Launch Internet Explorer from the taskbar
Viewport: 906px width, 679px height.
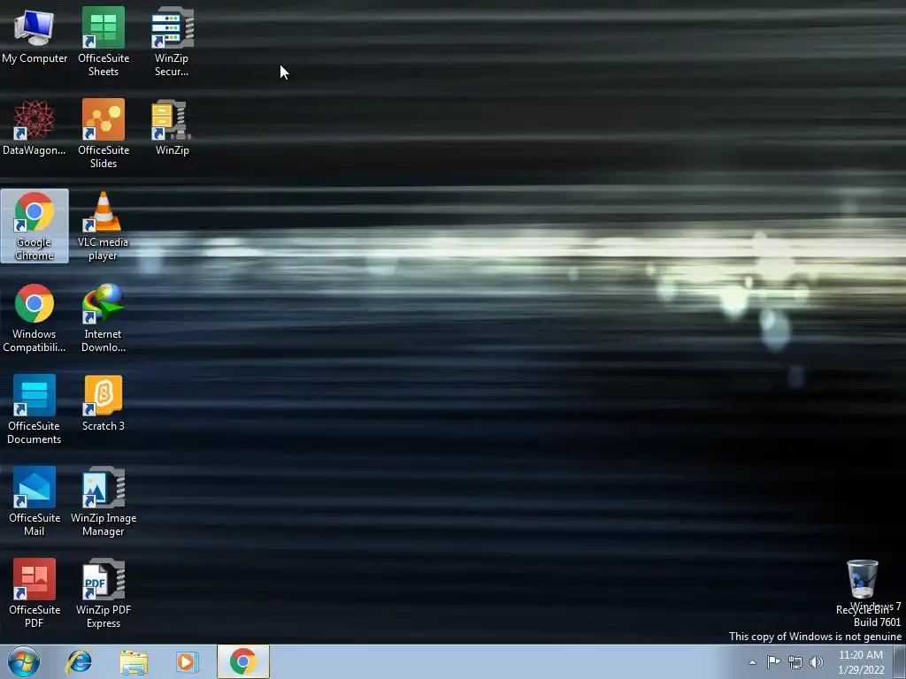pos(79,661)
